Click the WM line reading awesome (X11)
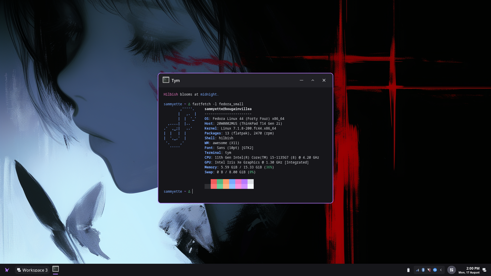 tap(222, 143)
